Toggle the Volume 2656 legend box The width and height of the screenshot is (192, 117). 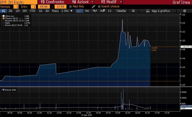coord(3,90)
